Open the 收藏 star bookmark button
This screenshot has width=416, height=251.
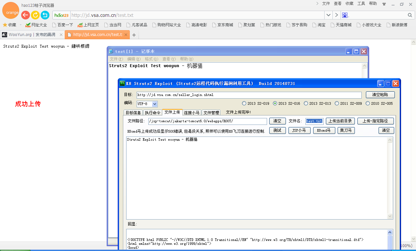(9, 25)
